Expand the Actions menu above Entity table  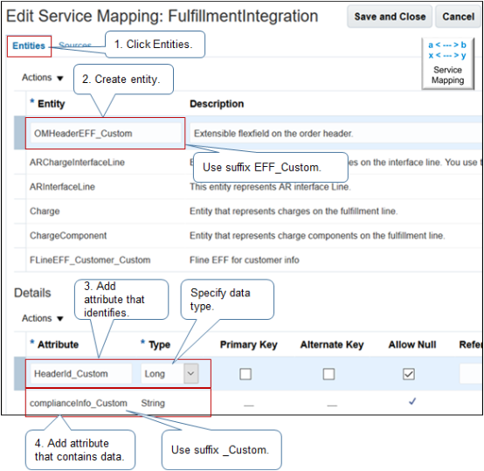42,78
